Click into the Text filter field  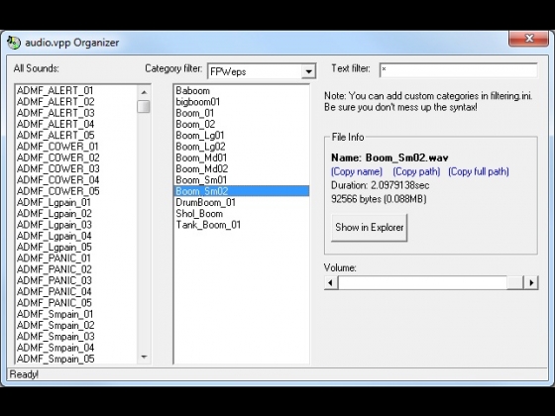pyautogui.click(x=458, y=69)
